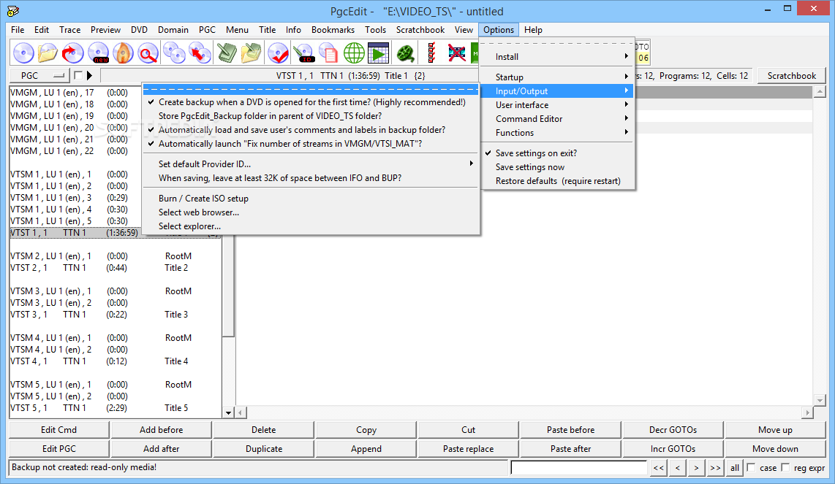
Task: Open the Options menu
Action: pyautogui.click(x=499, y=30)
